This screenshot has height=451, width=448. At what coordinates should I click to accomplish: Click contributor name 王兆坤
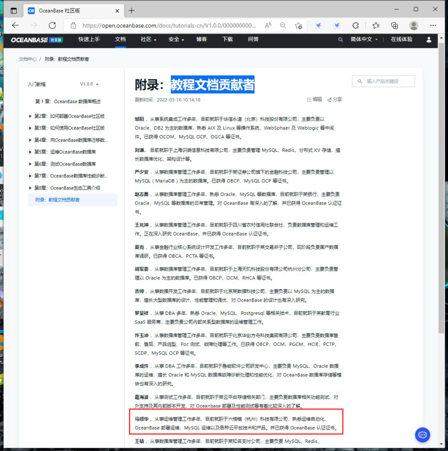click(141, 225)
